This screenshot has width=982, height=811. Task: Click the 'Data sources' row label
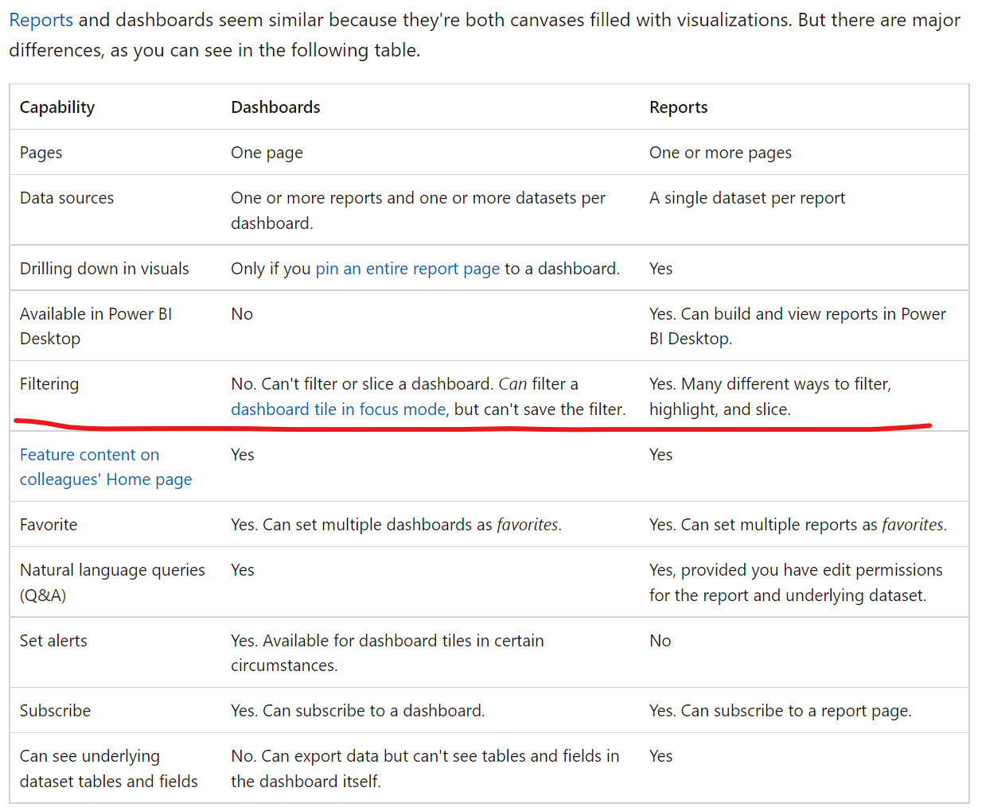click(x=67, y=198)
